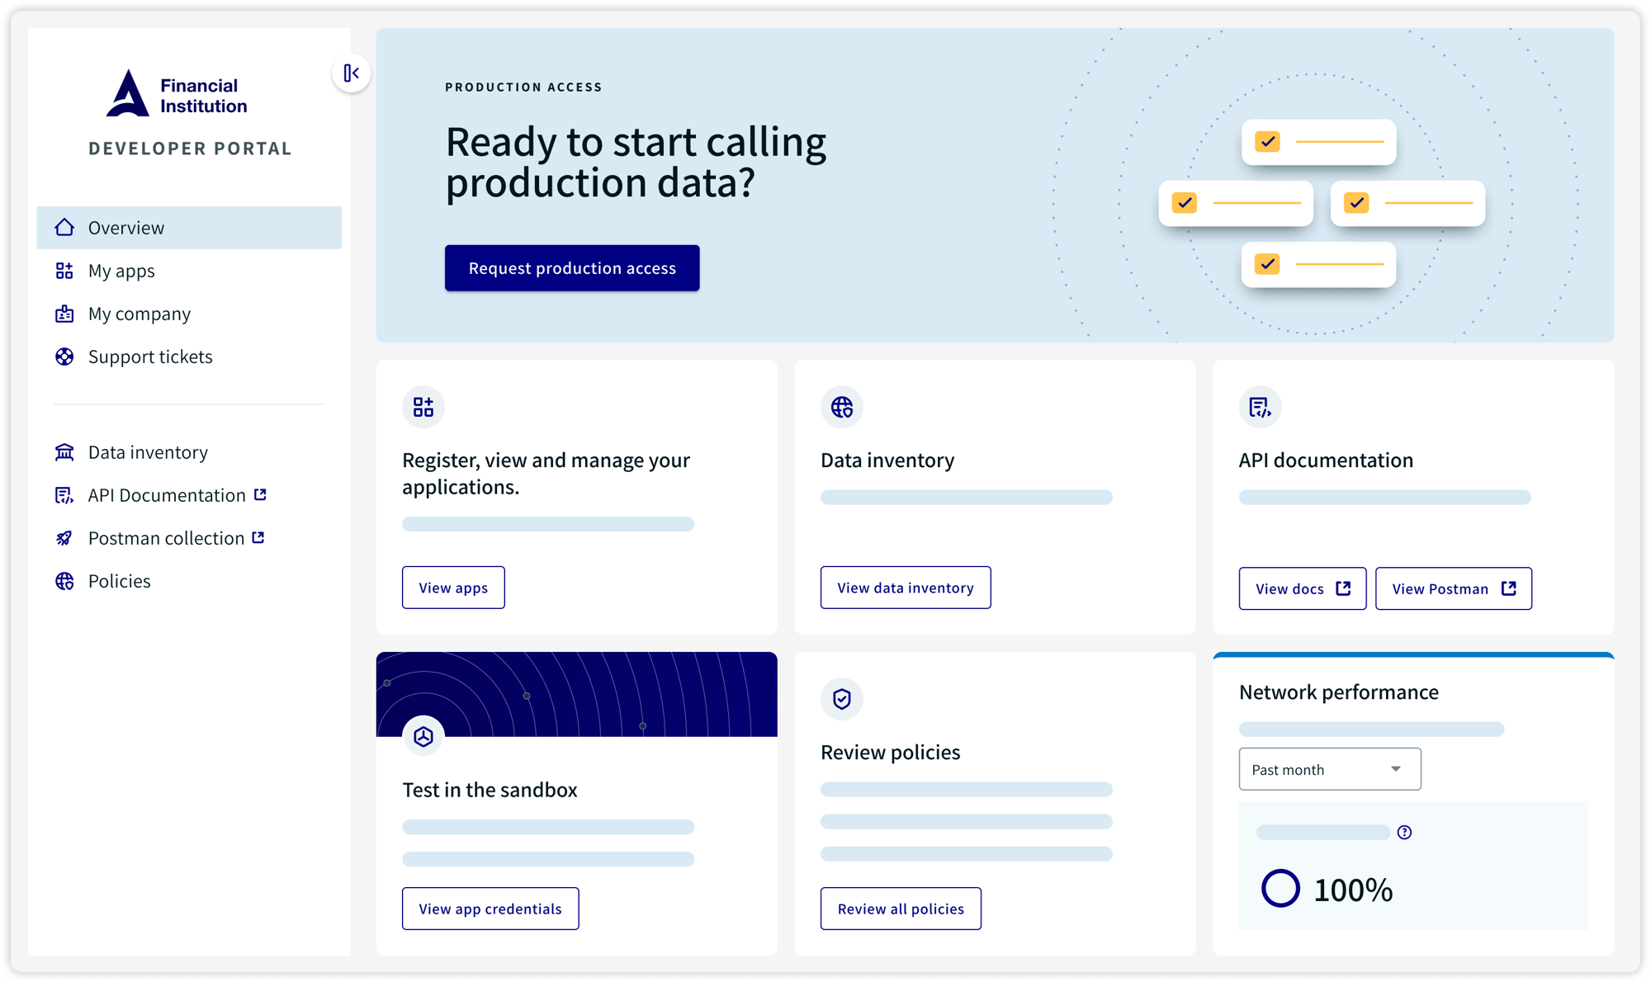Click the apps grid icon on the applications card
This screenshot has height=987, width=1651.
(423, 406)
